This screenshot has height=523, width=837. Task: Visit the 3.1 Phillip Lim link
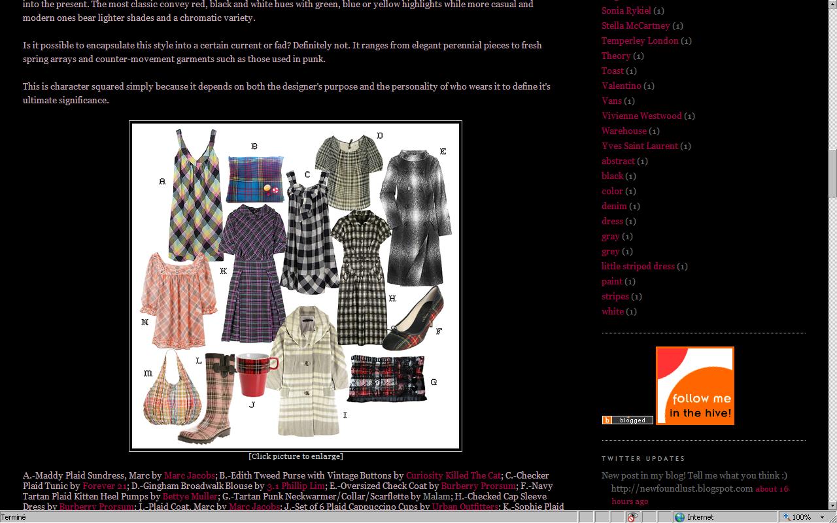[296, 486]
